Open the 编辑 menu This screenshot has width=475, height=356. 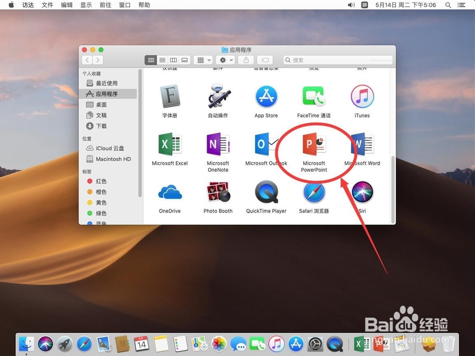tap(66, 5)
